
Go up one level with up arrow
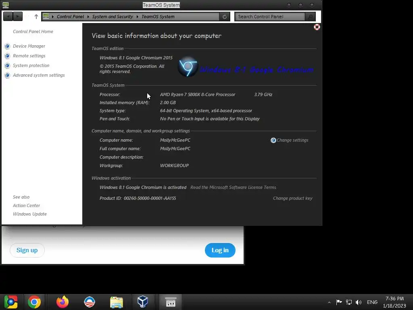[36, 17]
